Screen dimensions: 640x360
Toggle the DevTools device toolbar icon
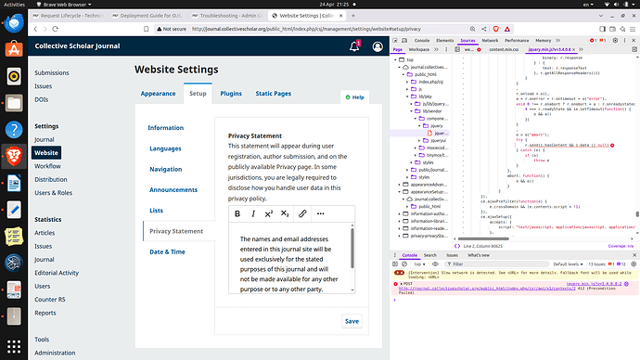404,41
